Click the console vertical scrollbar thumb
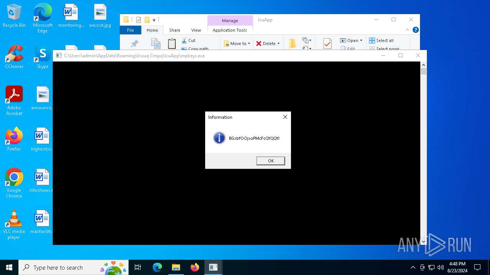This screenshot has height=275, width=490. 423,71
